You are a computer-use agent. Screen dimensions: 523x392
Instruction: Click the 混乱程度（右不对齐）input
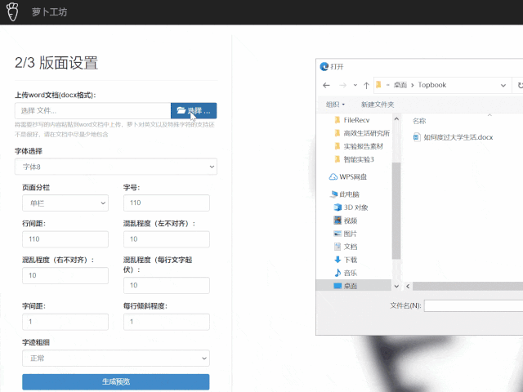click(65, 276)
